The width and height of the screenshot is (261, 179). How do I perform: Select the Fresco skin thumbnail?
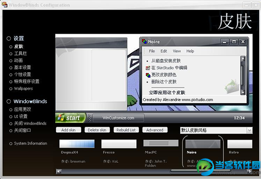pos(119,144)
